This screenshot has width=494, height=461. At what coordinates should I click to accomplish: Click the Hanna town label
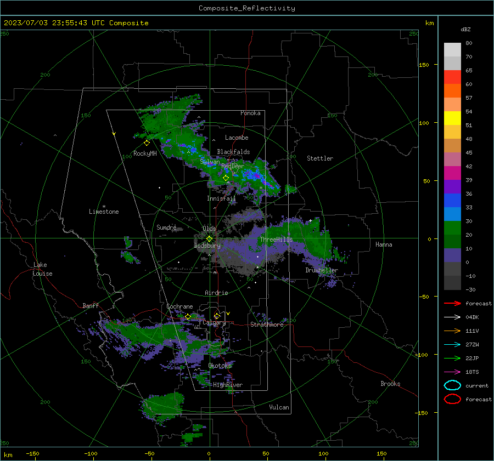384,244
